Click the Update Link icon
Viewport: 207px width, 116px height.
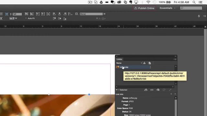164,90
